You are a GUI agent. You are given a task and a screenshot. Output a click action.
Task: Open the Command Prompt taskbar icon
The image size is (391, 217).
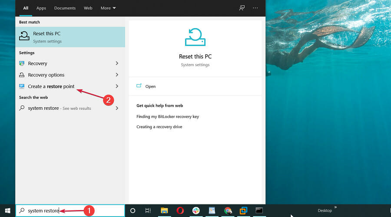pyautogui.click(x=259, y=210)
